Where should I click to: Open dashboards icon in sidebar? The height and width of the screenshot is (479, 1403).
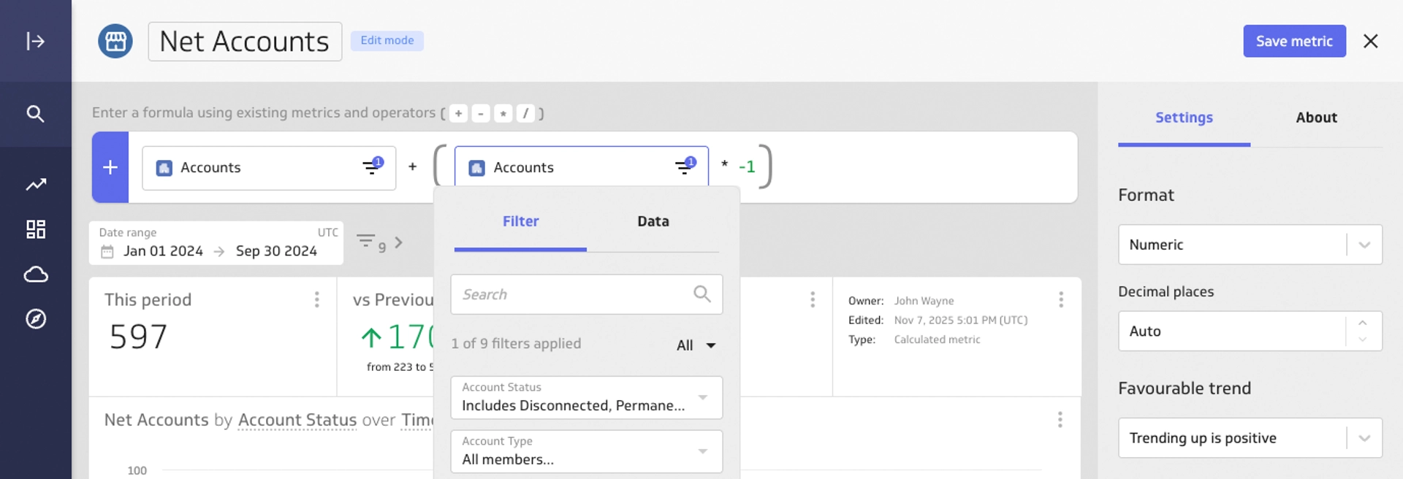tap(35, 229)
